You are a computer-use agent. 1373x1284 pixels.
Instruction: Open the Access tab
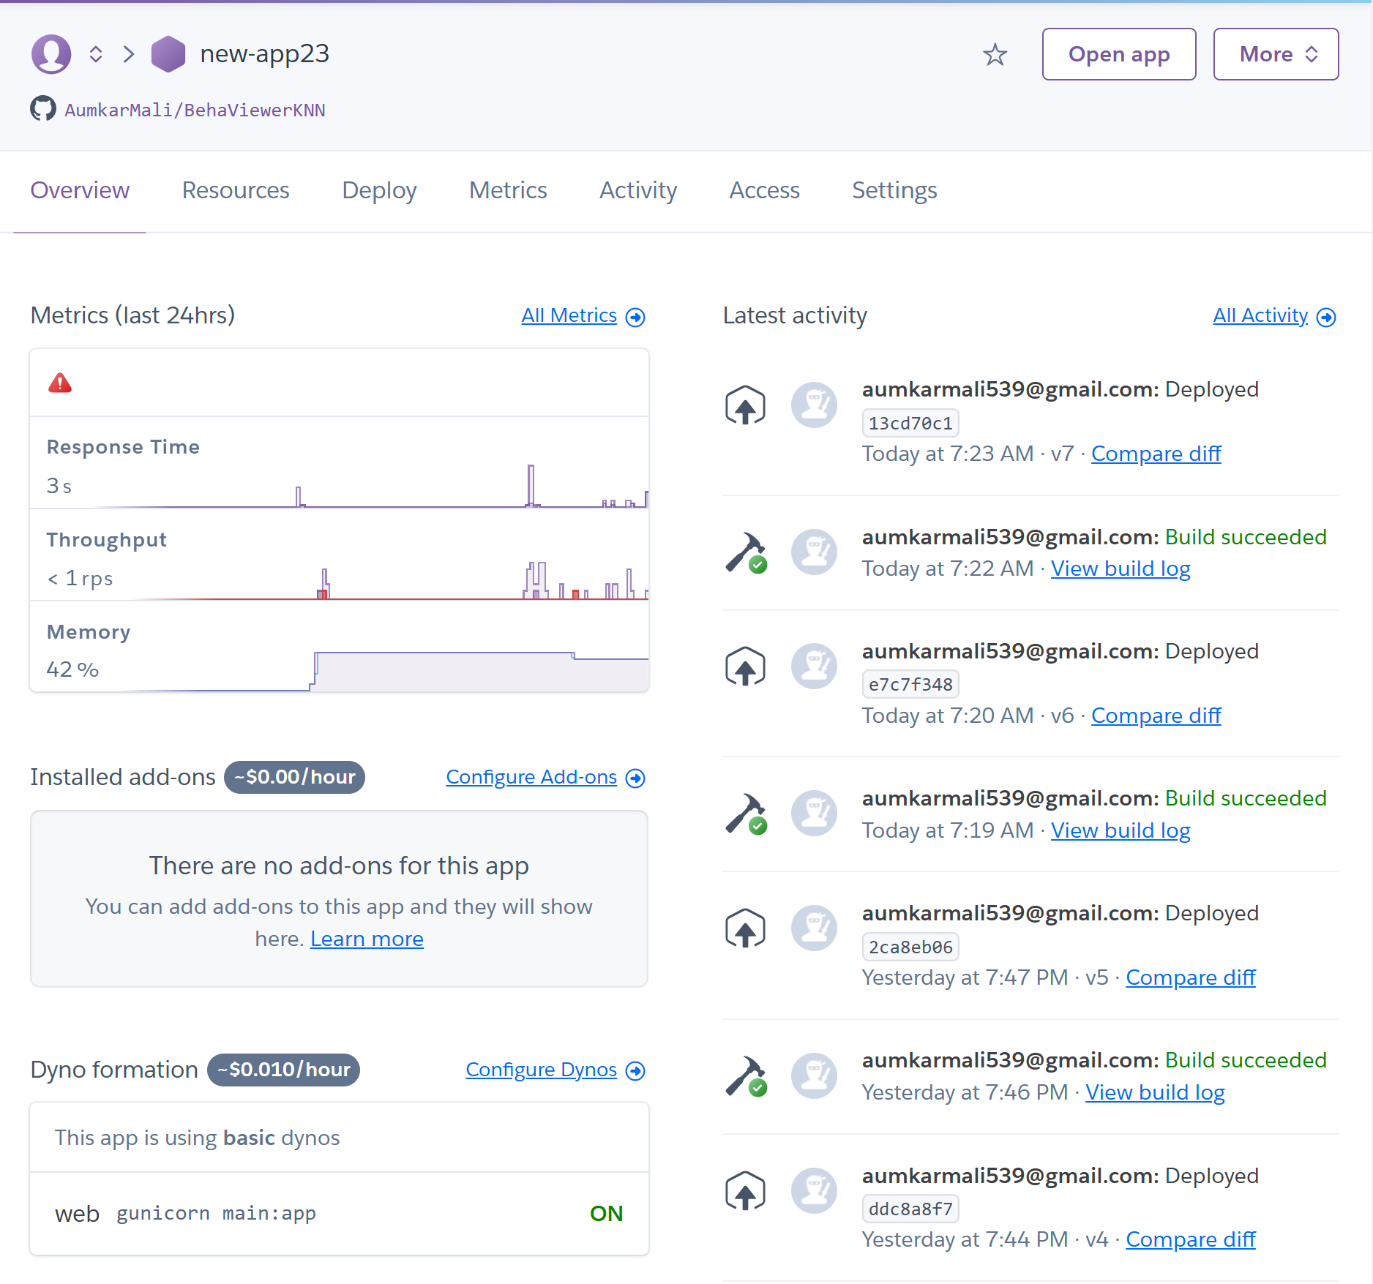pos(764,190)
